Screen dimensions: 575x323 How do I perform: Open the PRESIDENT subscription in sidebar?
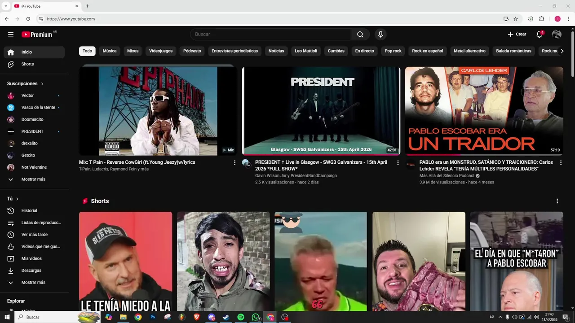(x=34, y=131)
